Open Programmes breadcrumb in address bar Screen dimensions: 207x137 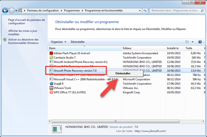pos(72,10)
